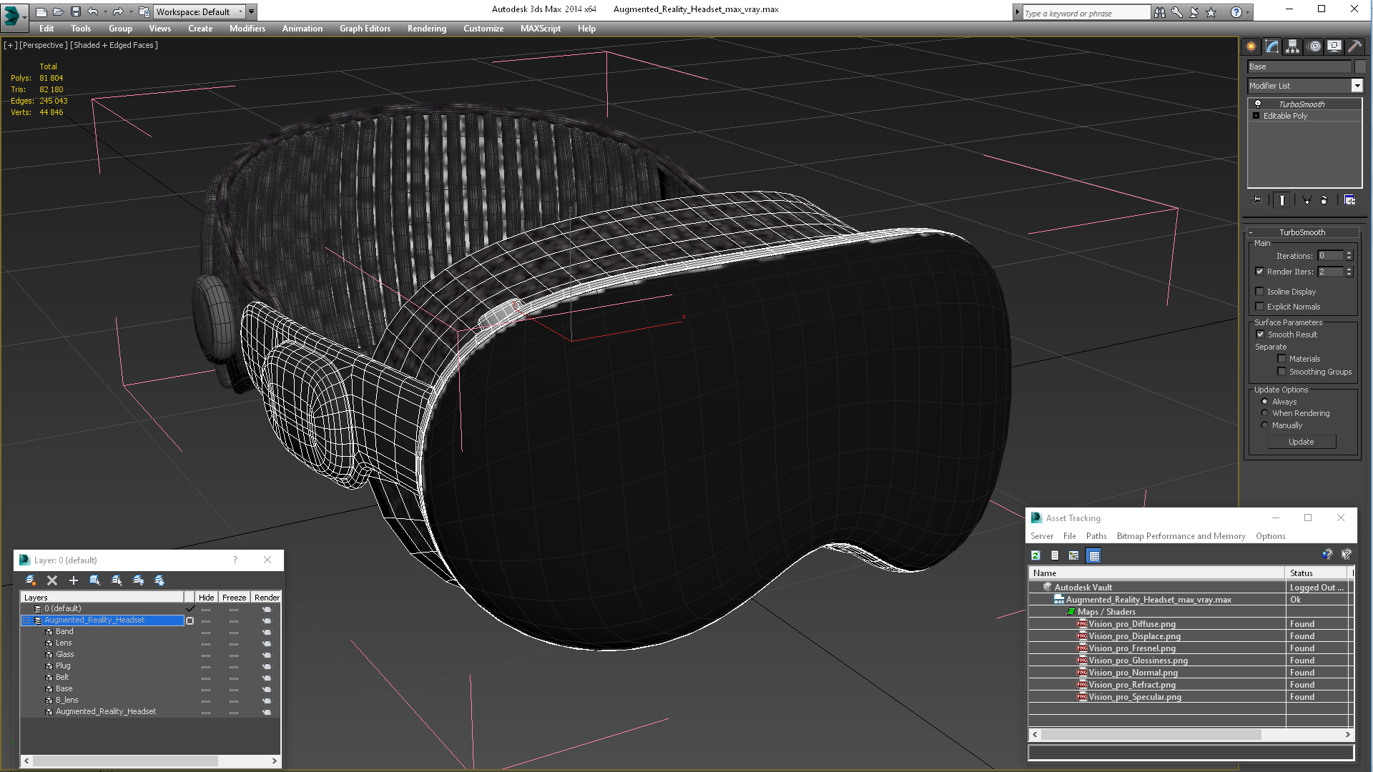The height and width of the screenshot is (772, 1373).
Task: Click Freeze Unfreeze All Layers icon
Action: (159, 580)
